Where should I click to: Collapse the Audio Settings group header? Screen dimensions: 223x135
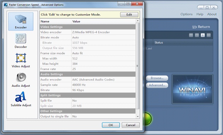tap(87, 74)
